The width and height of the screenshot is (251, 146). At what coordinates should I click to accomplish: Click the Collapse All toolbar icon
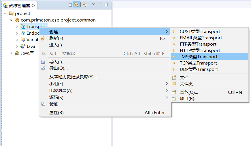pos(70,5)
